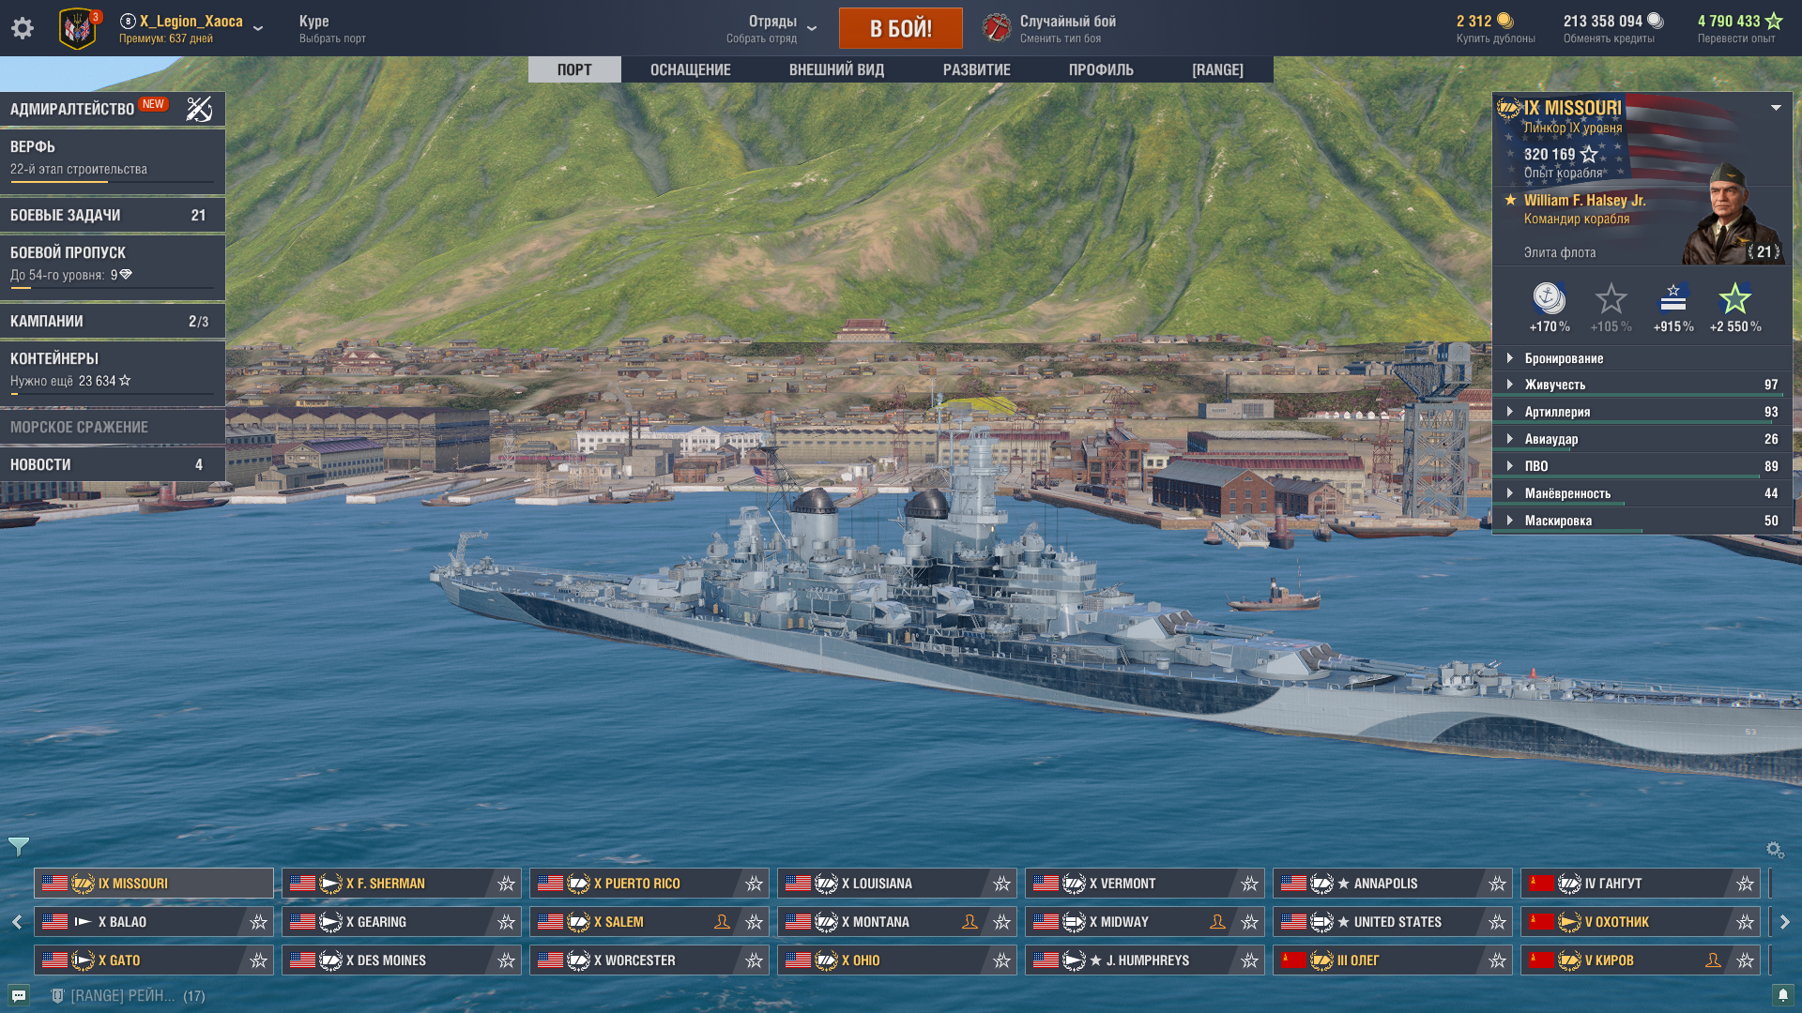
Task: Start battle with В БОЙ! button
Action: pos(901,28)
